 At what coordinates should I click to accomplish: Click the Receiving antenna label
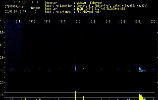[x=58, y=12]
